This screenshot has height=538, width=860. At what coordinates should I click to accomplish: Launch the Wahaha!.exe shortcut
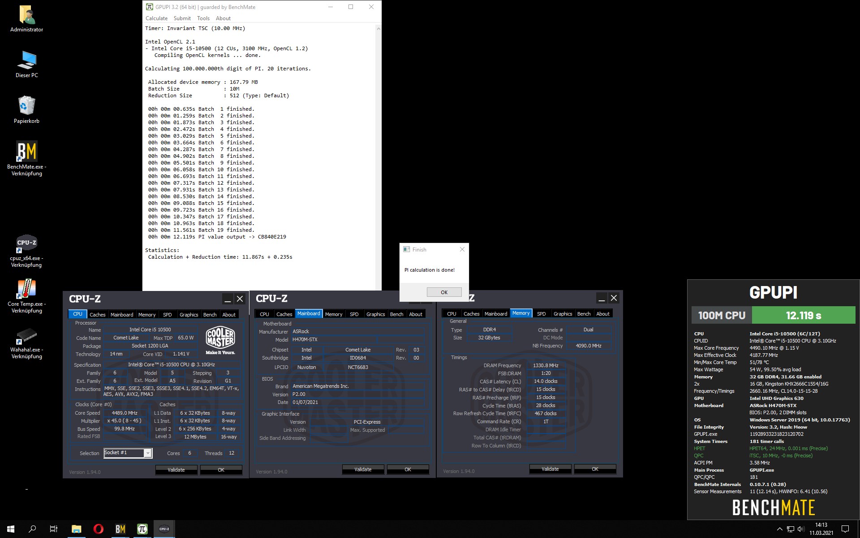[x=27, y=343]
